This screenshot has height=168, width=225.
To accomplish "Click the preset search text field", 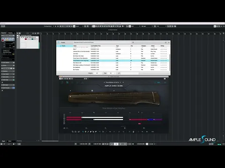I will (129, 73).
